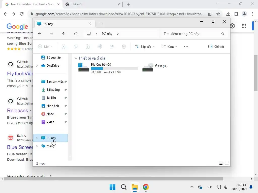
Task: Go back in File Explorer
Action: click(x=40, y=34)
